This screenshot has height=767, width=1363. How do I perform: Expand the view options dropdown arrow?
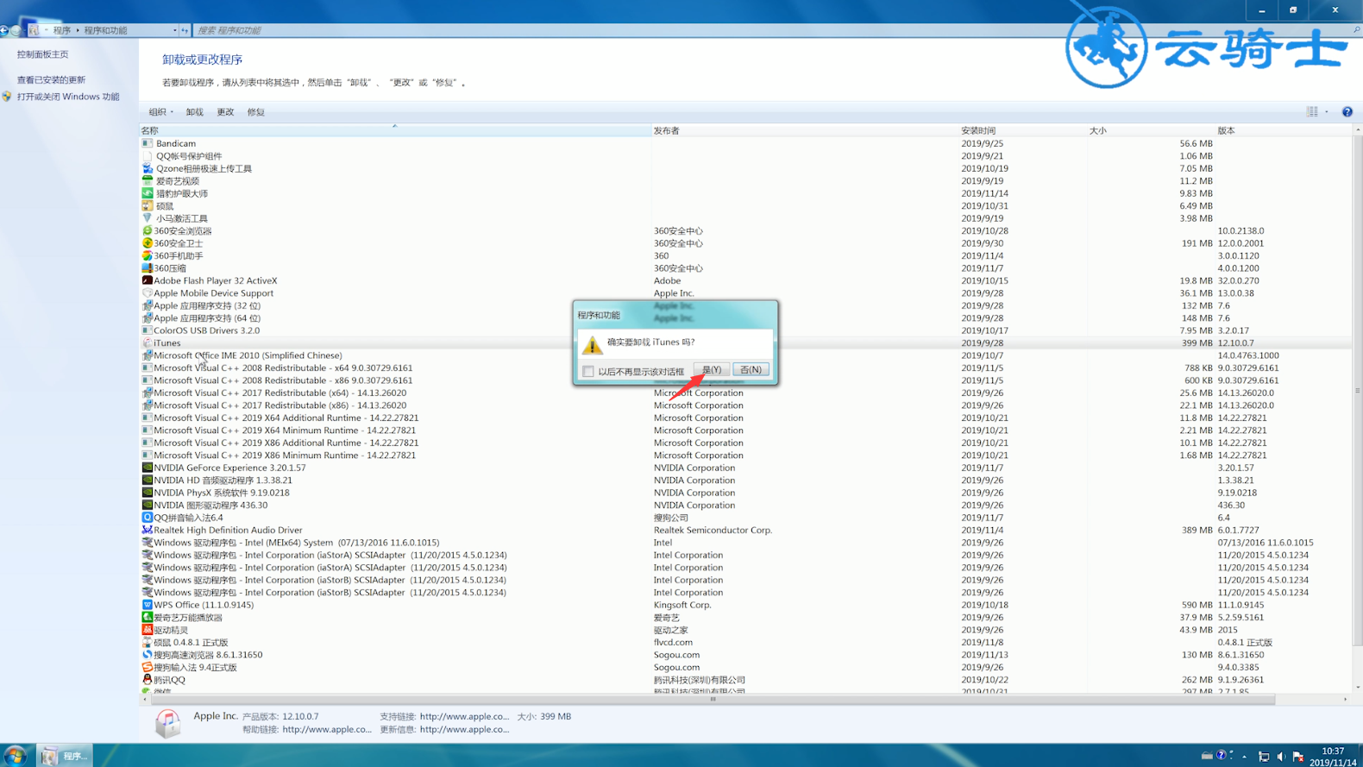click(1327, 112)
